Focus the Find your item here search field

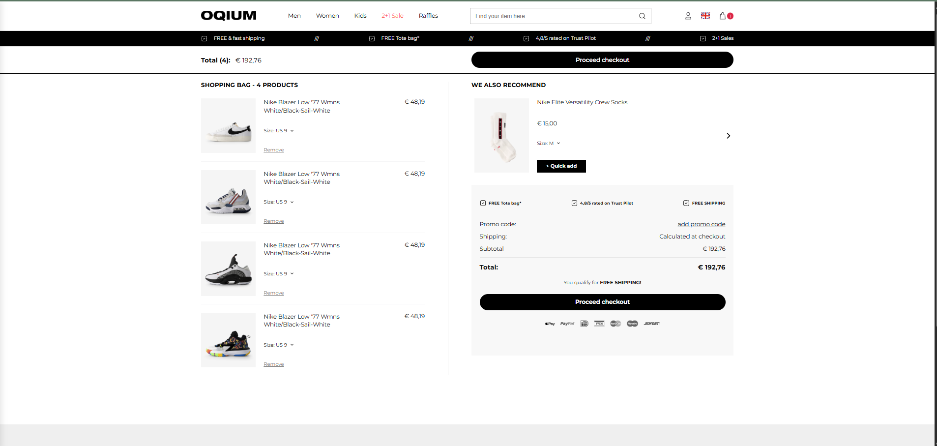[x=560, y=16]
